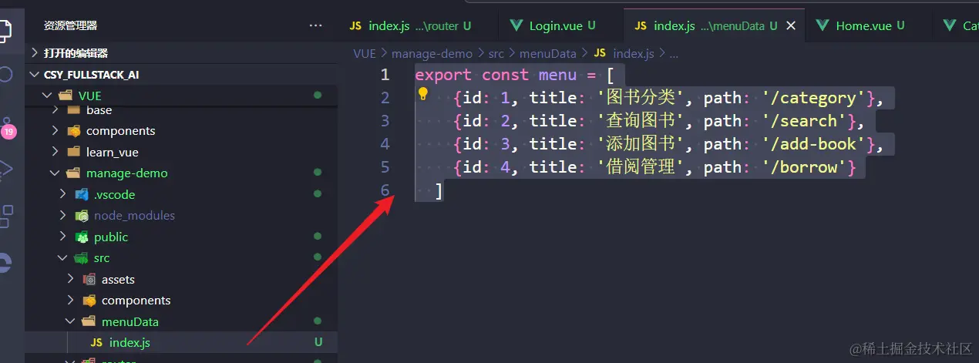Select the assets folder row
The height and width of the screenshot is (363, 979).
pos(182,279)
